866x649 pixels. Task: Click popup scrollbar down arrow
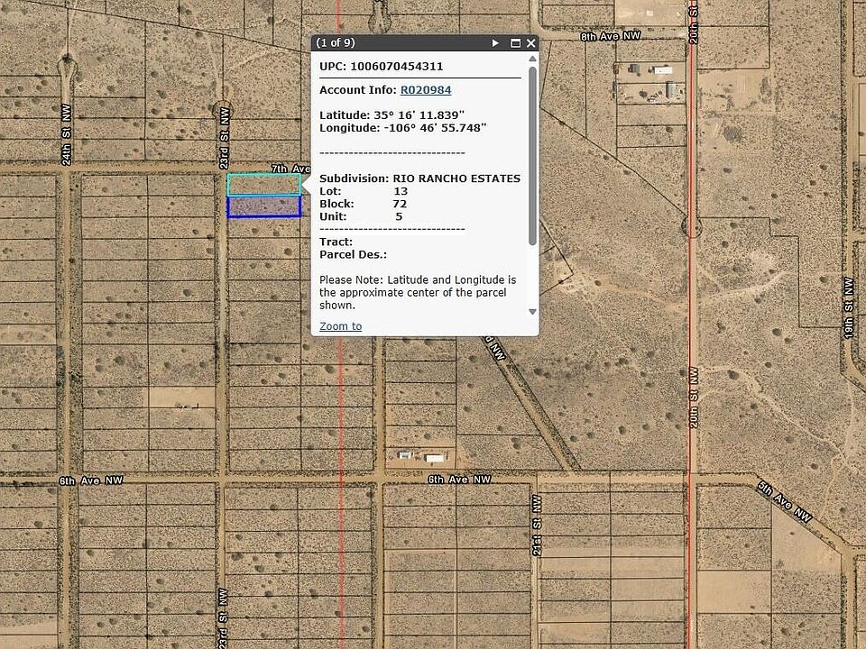click(532, 312)
